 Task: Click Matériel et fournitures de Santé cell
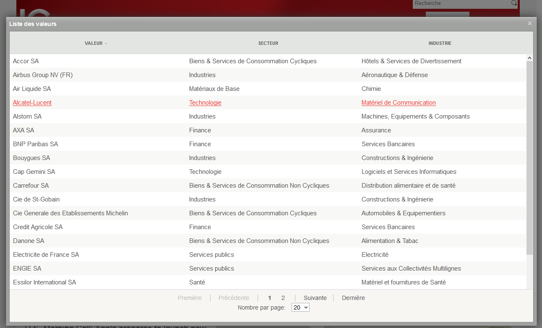point(404,282)
